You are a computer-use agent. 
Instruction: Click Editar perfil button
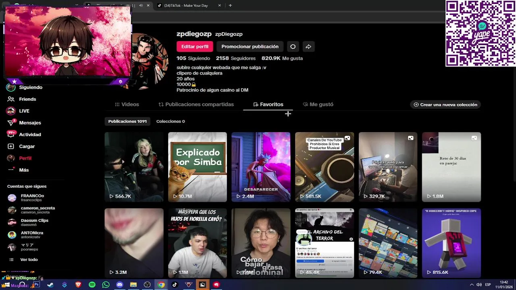[x=195, y=47]
